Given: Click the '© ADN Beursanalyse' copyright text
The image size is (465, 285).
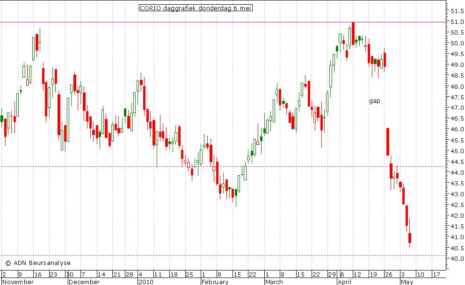Looking at the screenshot, I should [x=38, y=263].
